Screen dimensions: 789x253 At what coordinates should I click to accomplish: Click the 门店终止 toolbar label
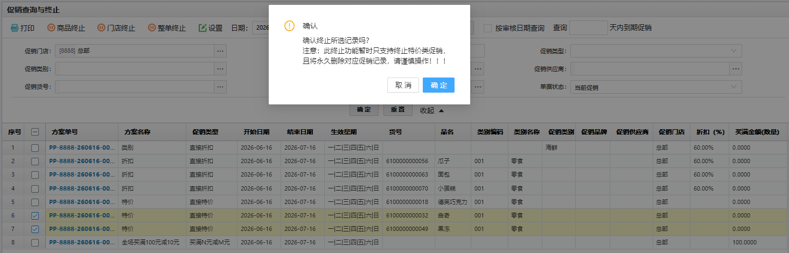(x=121, y=28)
